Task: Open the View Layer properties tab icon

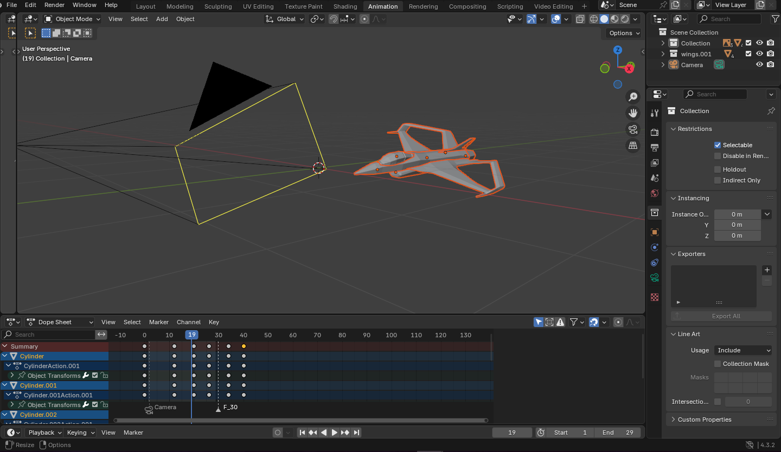Action: [655, 163]
